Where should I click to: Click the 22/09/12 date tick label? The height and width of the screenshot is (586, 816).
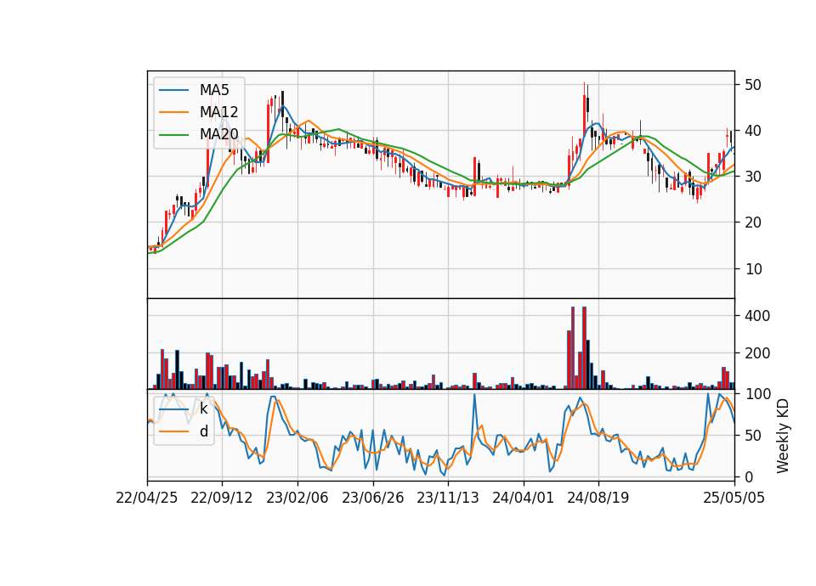point(222,498)
